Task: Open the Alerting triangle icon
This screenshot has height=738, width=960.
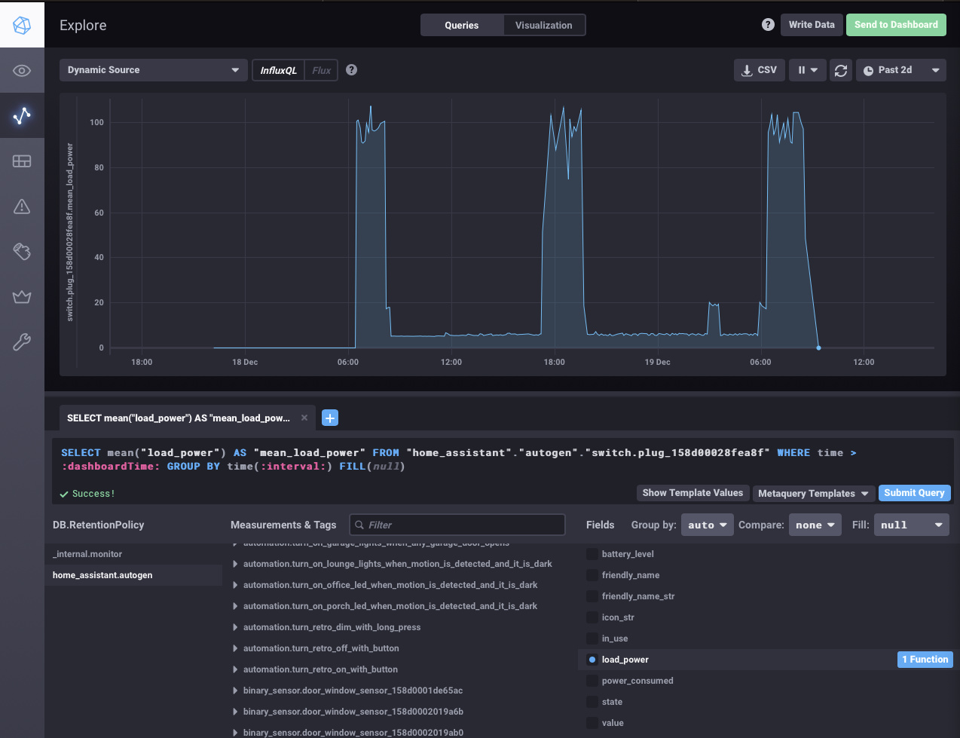Action: point(22,206)
